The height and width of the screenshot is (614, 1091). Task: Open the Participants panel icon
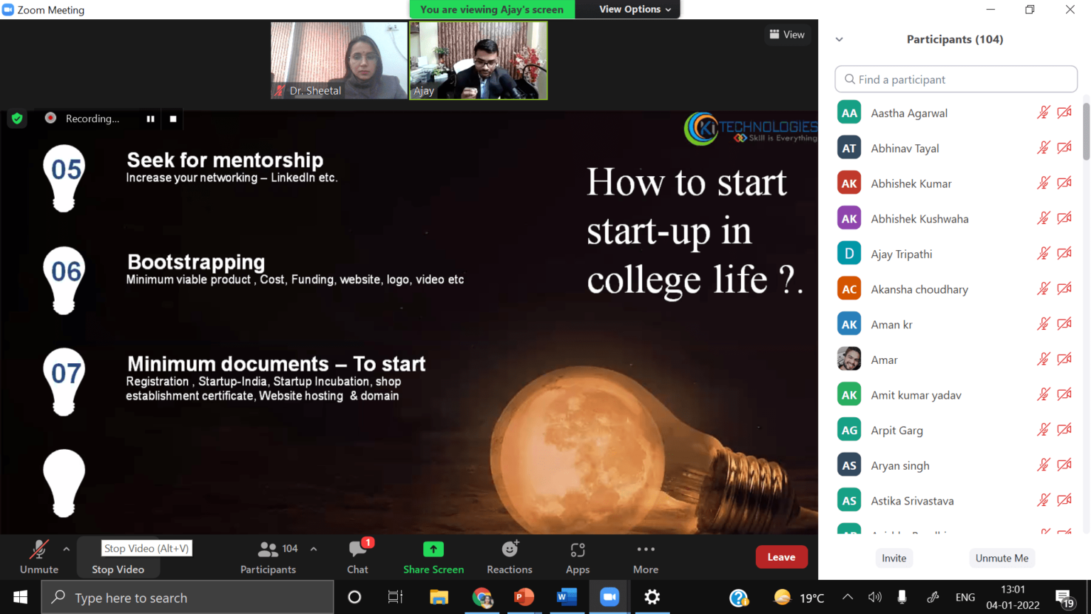click(268, 549)
